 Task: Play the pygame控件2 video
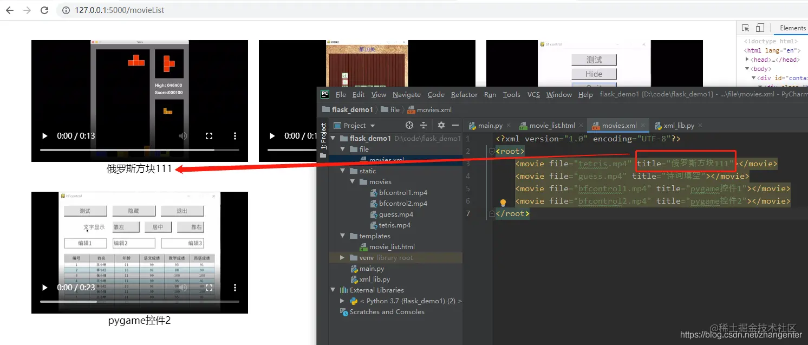(x=45, y=288)
